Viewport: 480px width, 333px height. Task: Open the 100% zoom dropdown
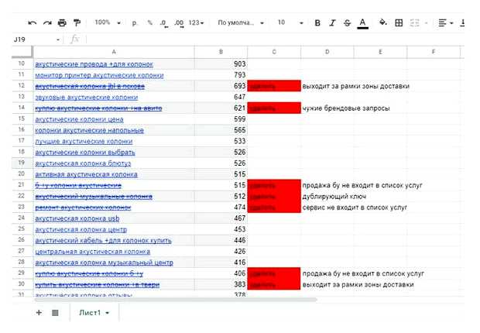(107, 23)
